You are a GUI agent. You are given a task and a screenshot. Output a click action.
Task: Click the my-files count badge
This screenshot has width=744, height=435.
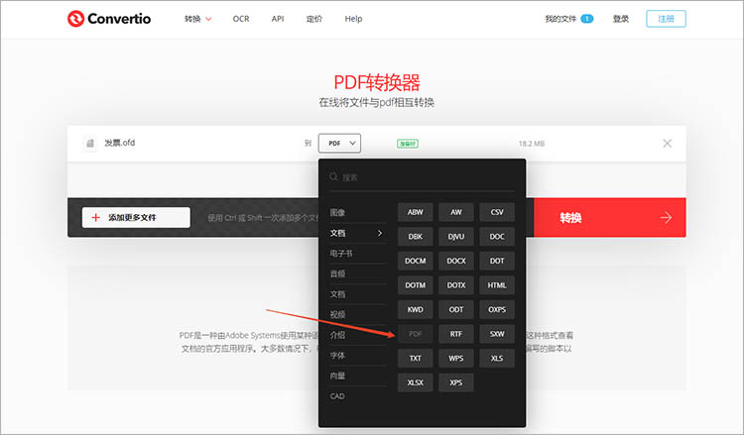point(587,19)
